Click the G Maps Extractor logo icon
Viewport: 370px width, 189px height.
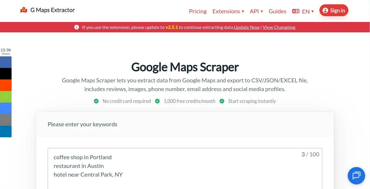(x=24, y=10)
